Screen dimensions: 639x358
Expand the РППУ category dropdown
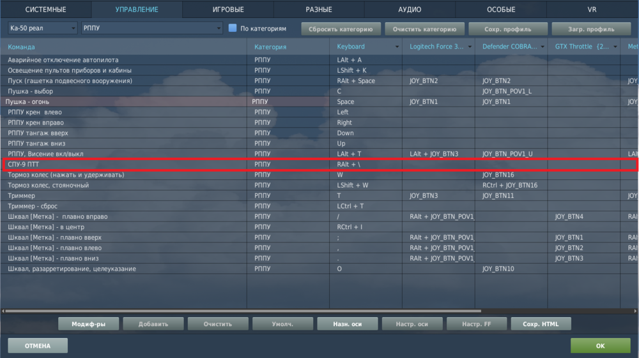[x=151, y=28]
